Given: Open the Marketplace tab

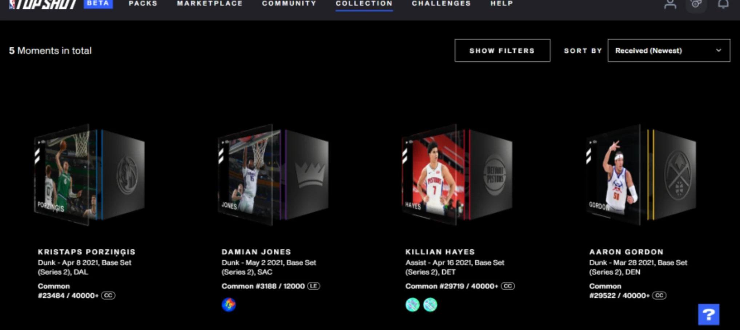Looking at the screenshot, I should point(210,4).
